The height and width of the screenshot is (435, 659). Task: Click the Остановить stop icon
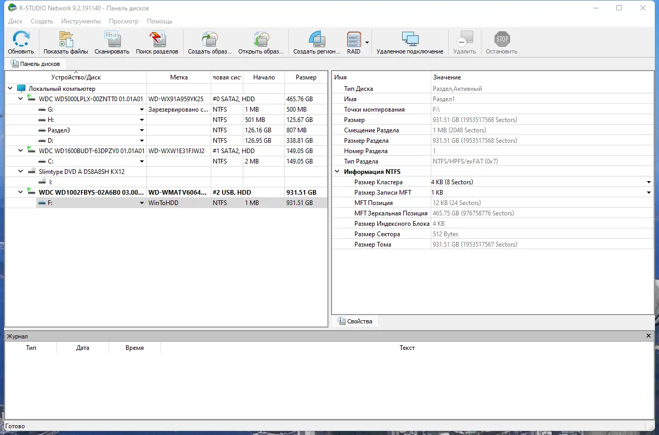tap(502, 39)
